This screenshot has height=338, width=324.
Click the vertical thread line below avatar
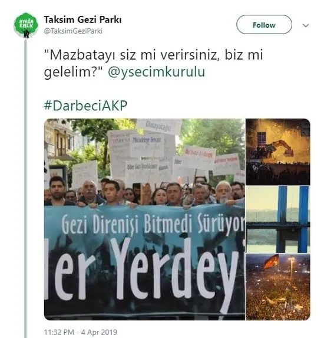[x=25, y=188]
